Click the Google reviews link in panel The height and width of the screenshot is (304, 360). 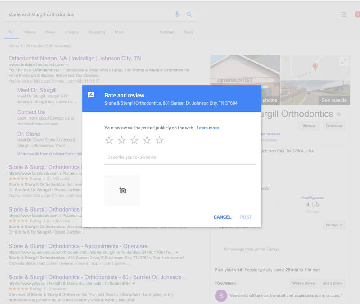[x=270, y=134]
